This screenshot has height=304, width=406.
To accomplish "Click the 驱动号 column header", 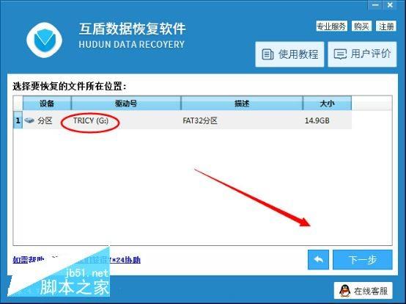I will click(126, 104).
